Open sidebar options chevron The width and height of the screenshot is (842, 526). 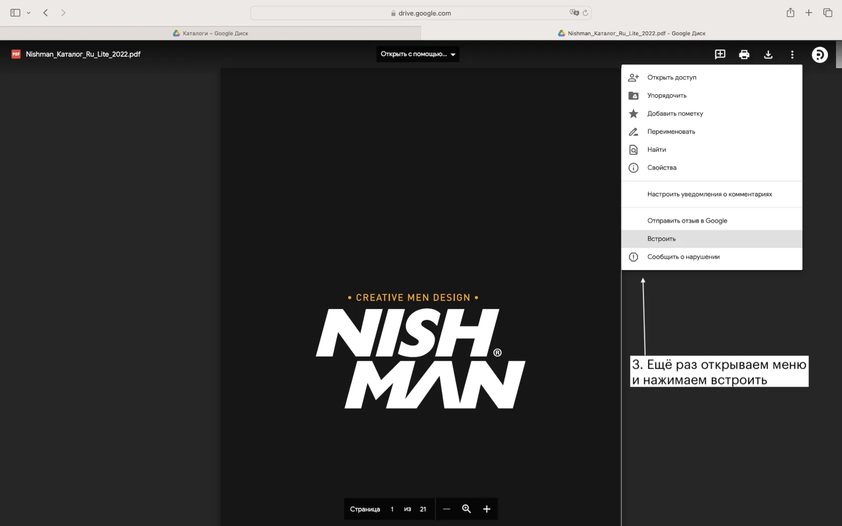click(x=29, y=13)
